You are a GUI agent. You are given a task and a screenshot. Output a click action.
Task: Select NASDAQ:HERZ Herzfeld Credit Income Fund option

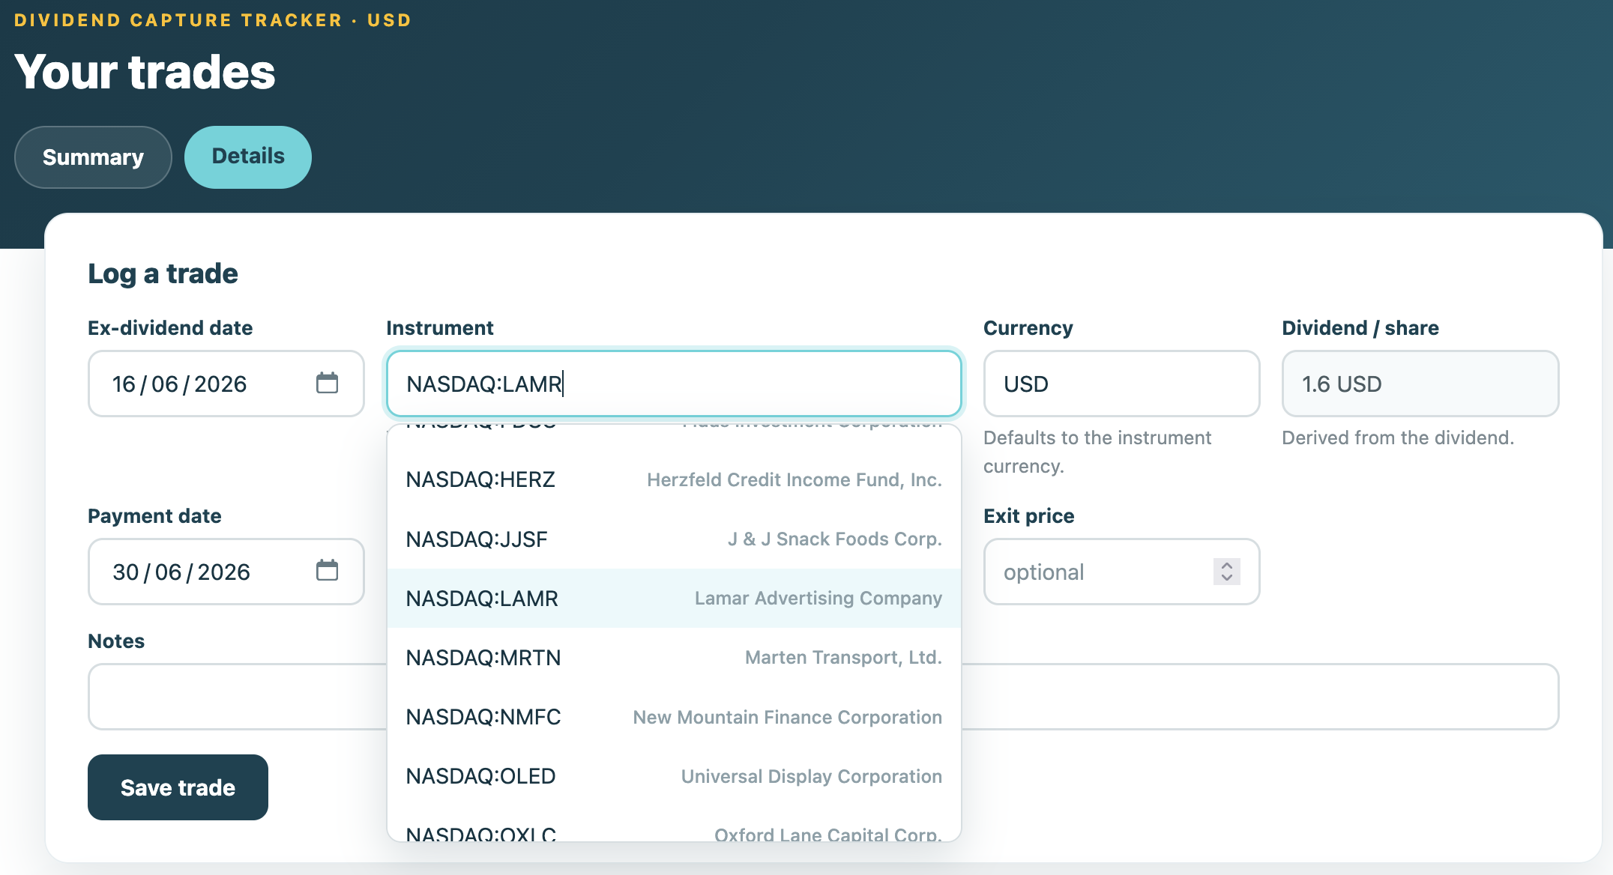tap(674, 479)
